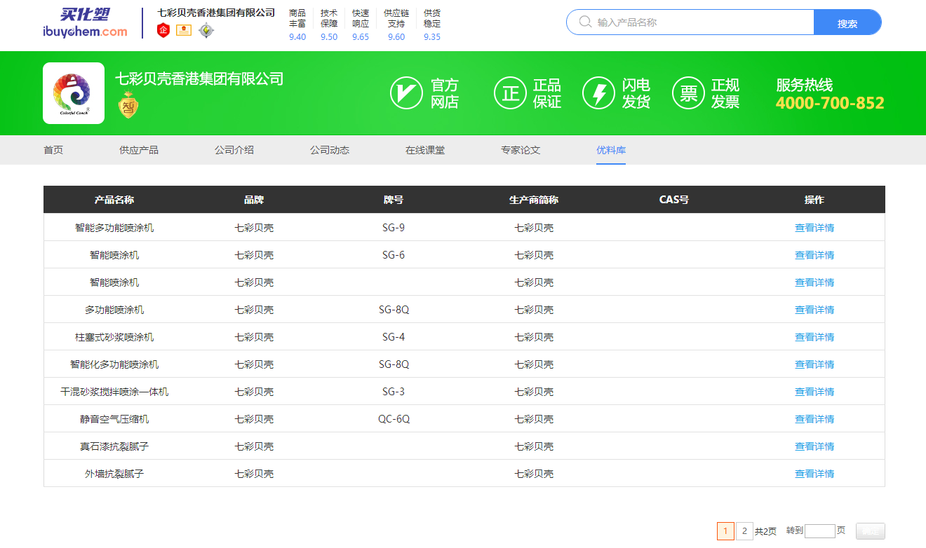Open the 供应产品 navigation tab
The width and height of the screenshot is (926, 548).
(x=139, y=150)
